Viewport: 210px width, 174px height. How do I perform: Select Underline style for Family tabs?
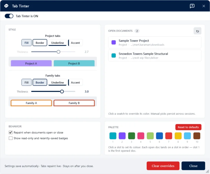[x=57, y=82]
